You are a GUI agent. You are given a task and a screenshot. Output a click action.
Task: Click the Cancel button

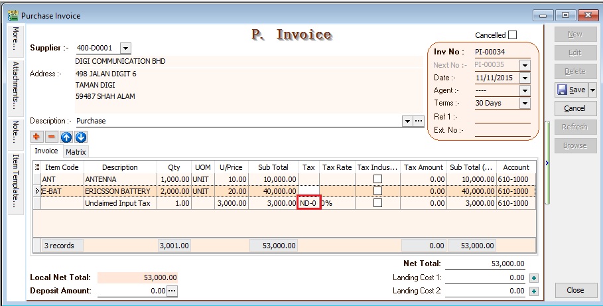[x=574, y=108]
